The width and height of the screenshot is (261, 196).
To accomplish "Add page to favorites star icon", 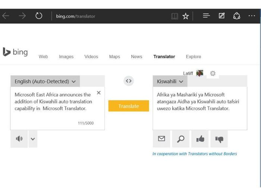I will (185, 16).
